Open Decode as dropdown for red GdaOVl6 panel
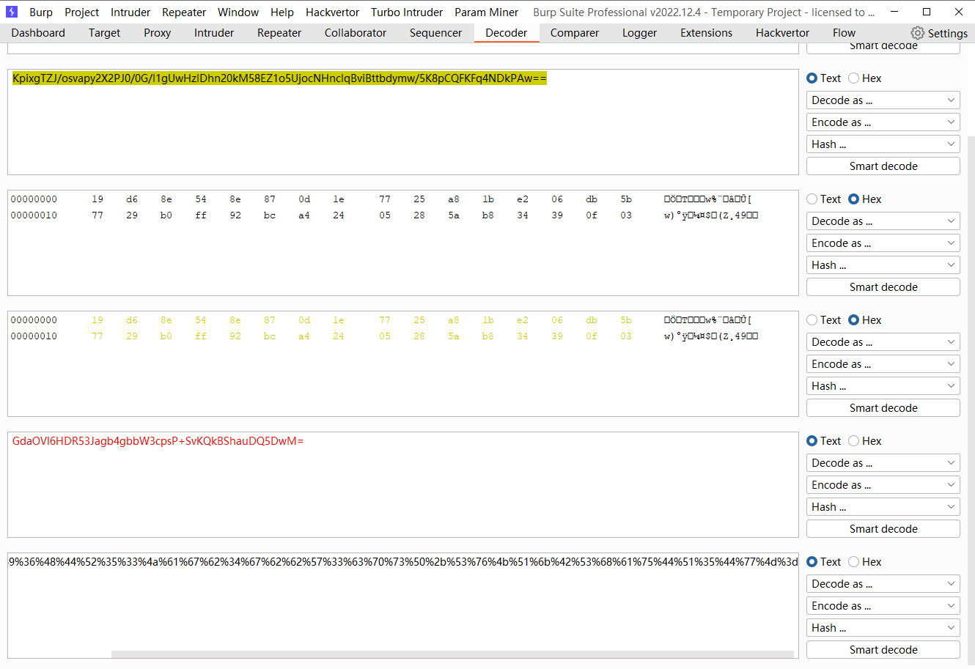 pyautogui.click(x=883, y=463)
